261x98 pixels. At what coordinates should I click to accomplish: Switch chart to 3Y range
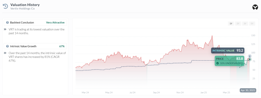click(x=245, y=24)
